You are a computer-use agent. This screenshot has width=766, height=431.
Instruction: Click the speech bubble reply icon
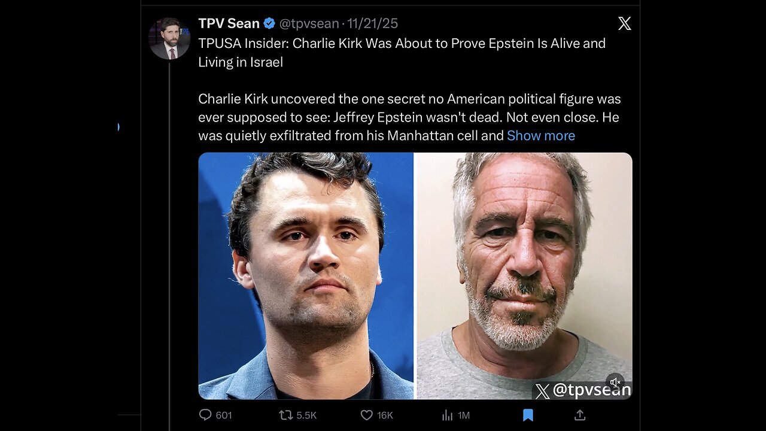(x=205, y=415)
